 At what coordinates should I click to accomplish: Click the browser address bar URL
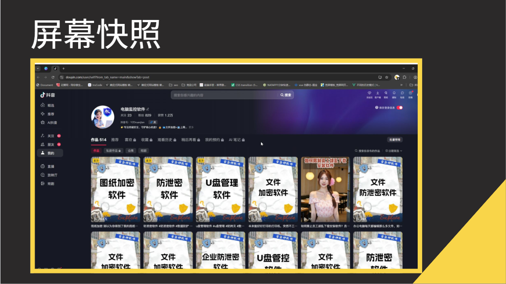pyautogui.click(x=107, y=77)
